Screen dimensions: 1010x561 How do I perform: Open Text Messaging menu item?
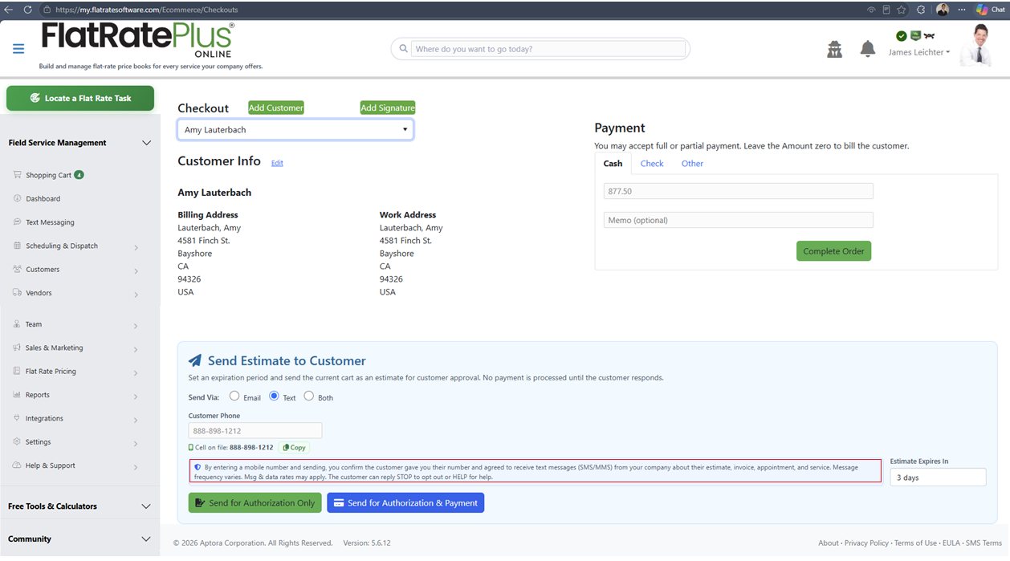[50, 222]
